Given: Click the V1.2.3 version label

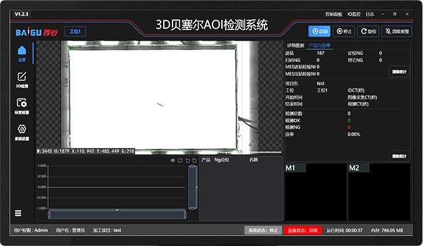Looking at the screenshot, I should click(21, 14).
